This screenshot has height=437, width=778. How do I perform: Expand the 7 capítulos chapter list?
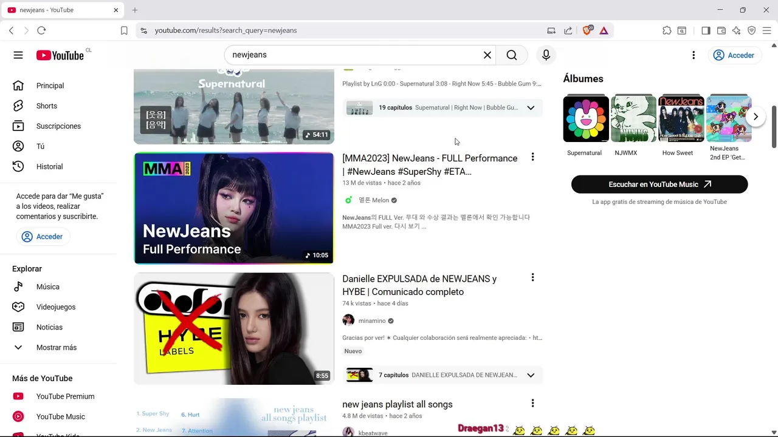531,375
